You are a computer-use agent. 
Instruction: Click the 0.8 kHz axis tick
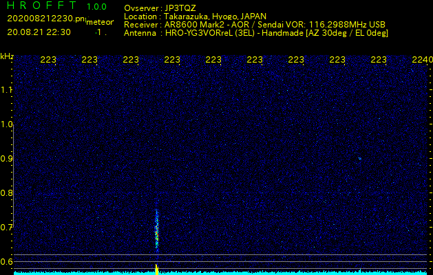(x=7, y=193)
